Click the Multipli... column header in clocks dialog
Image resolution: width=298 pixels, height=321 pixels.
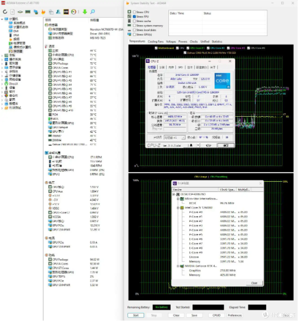point(244,189)
